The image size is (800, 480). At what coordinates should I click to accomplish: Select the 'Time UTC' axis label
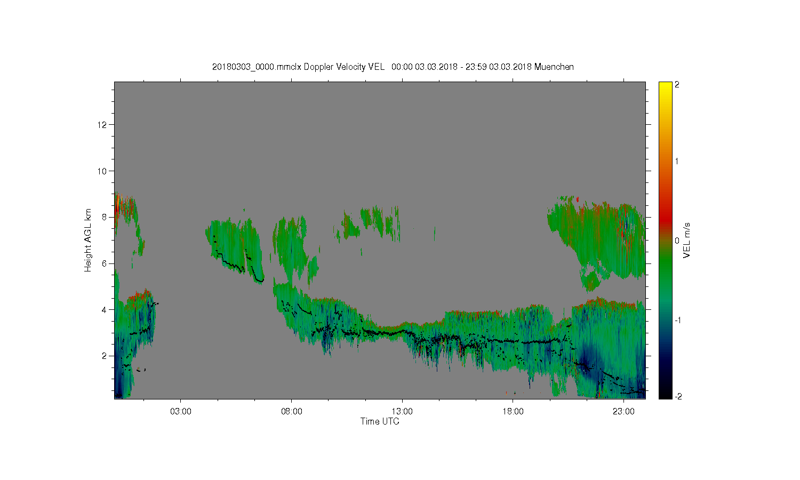click(x=380, y=421)
